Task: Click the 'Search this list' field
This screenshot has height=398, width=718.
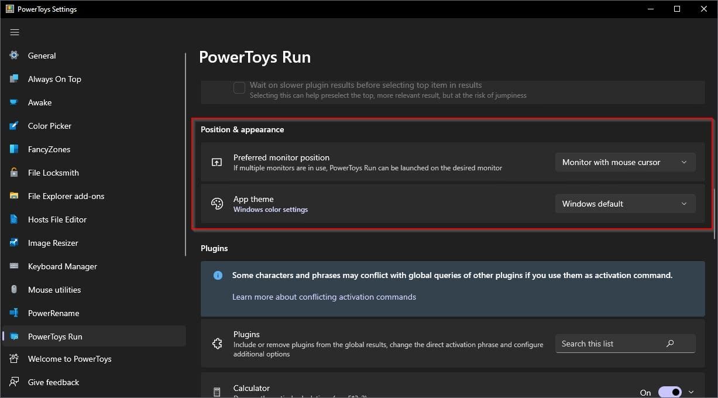Action: [609, 344]
